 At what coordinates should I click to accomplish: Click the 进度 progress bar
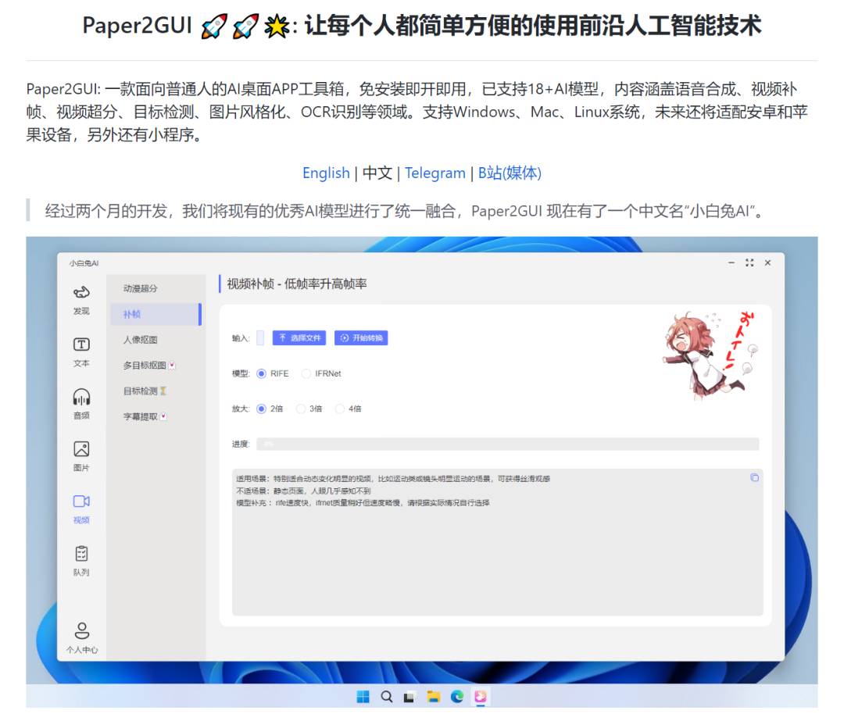coord(508,444)
